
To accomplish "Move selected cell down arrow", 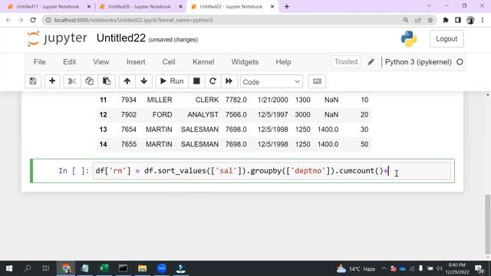I will pos(143,81).
